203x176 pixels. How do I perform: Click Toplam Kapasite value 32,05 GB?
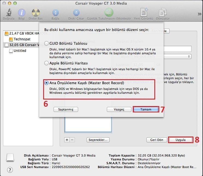pos(161,155)
